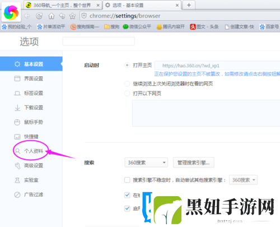Click the person icon beside 个人资料
Viewport: 280px width, 227px height.
tap(17, 151)
